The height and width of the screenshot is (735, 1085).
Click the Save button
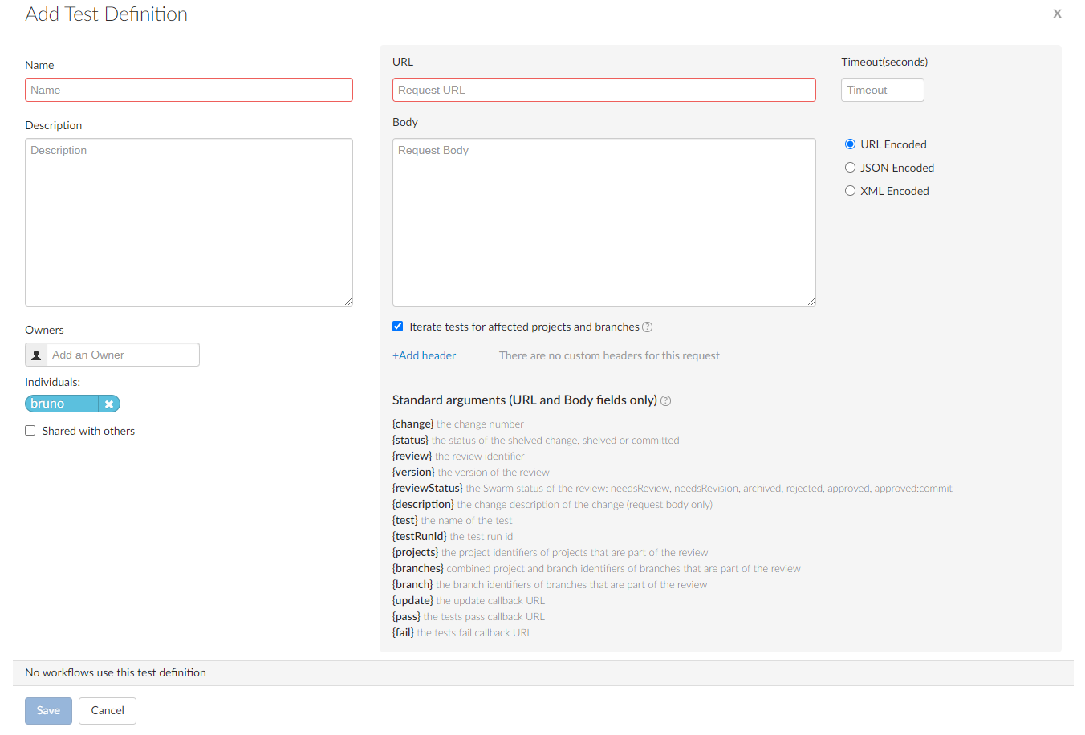point(47,710)
